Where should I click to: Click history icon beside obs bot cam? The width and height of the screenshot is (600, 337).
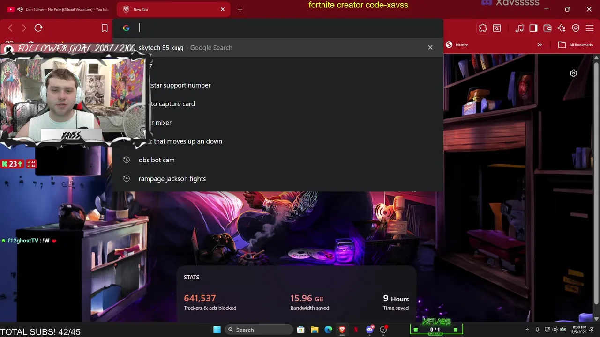pos(126,160)
